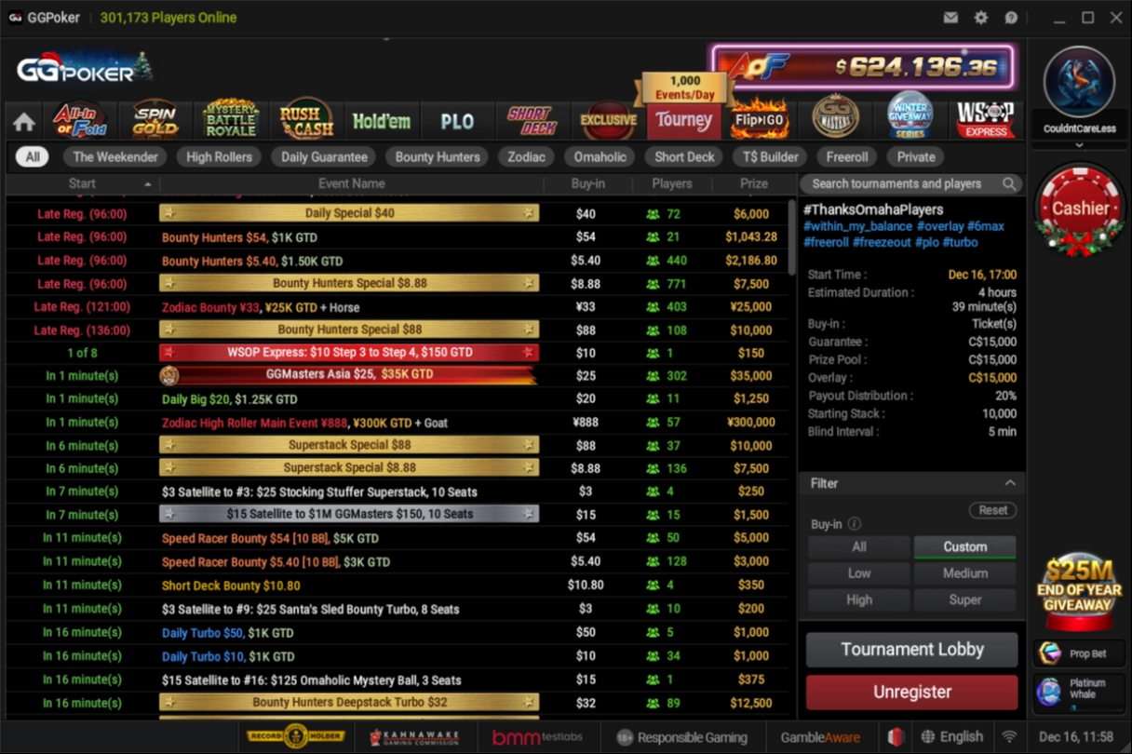Select the Private category pill
Image resolution: width=1132 pixels, height=754 pixels.
click(916, 157)
